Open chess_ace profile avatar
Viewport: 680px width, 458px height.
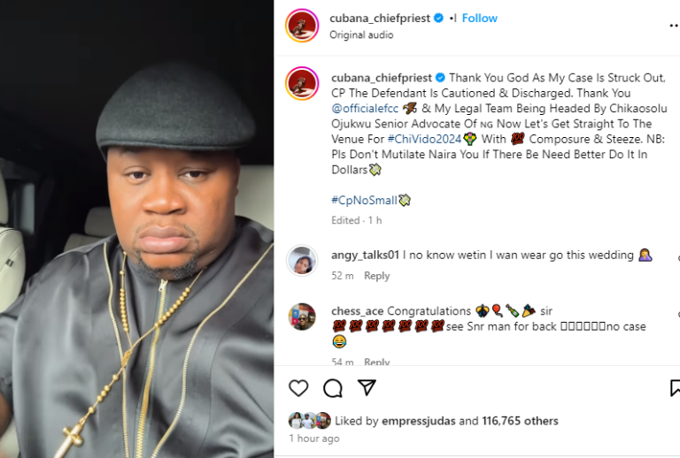302,316
